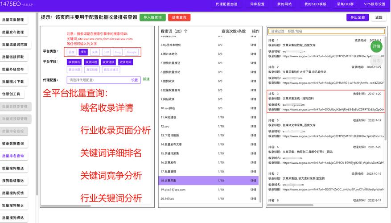Click 详情 for 14.批量发布文章 row

(253, 145)
